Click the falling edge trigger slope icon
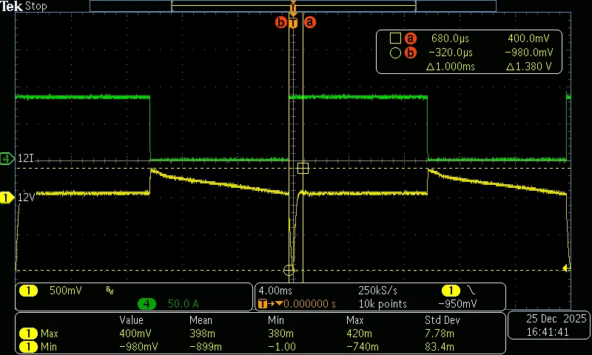The width and height of the screenshot is (592, 355). tap(471, 290)
